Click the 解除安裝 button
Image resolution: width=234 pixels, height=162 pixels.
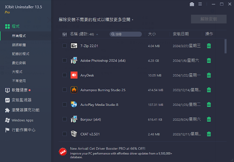[209, 19]
